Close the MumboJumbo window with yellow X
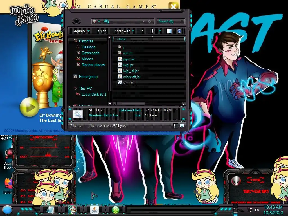Image resolution: width=288 pixels, height=216 pixels. (173, 6)
